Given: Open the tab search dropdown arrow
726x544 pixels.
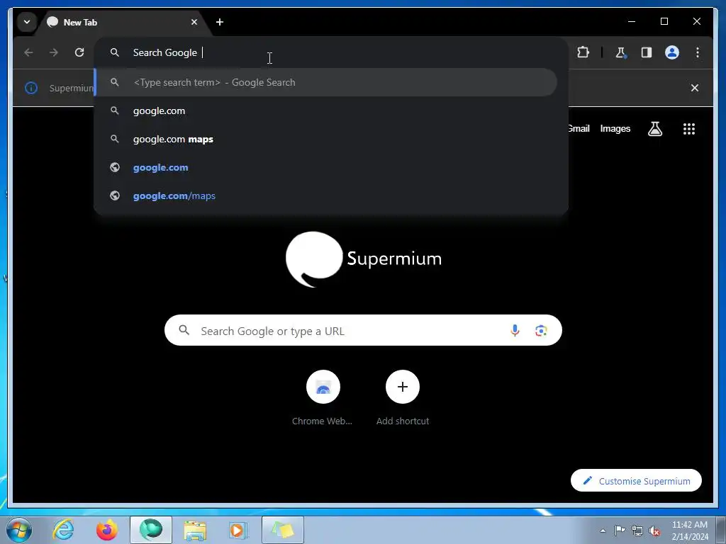Looking at the screenshot, I should click(x=27, y=22).
